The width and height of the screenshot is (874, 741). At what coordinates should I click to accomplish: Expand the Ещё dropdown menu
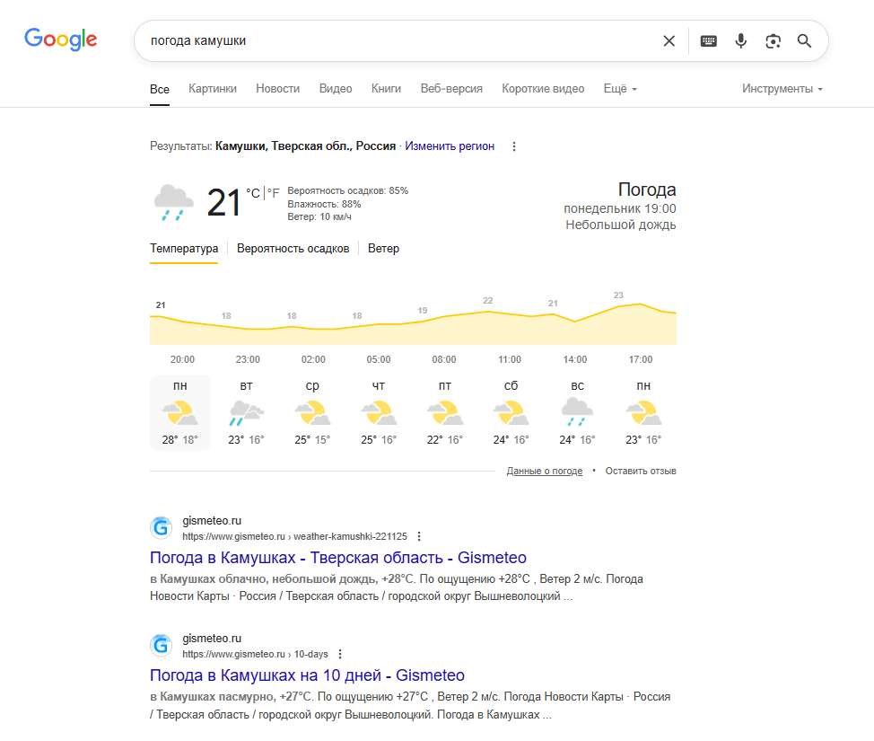(620, 89)
